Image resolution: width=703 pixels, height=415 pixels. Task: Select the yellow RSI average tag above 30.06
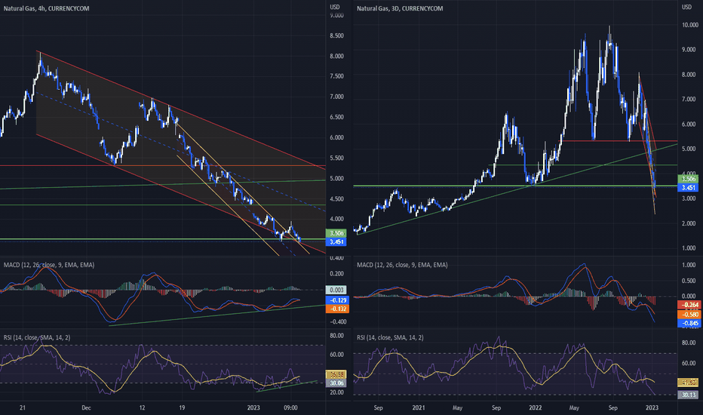tap(336, 374)
